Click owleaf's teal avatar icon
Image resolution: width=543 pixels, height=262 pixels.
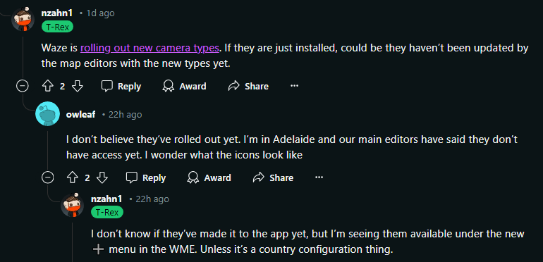[x=47, y=113]
